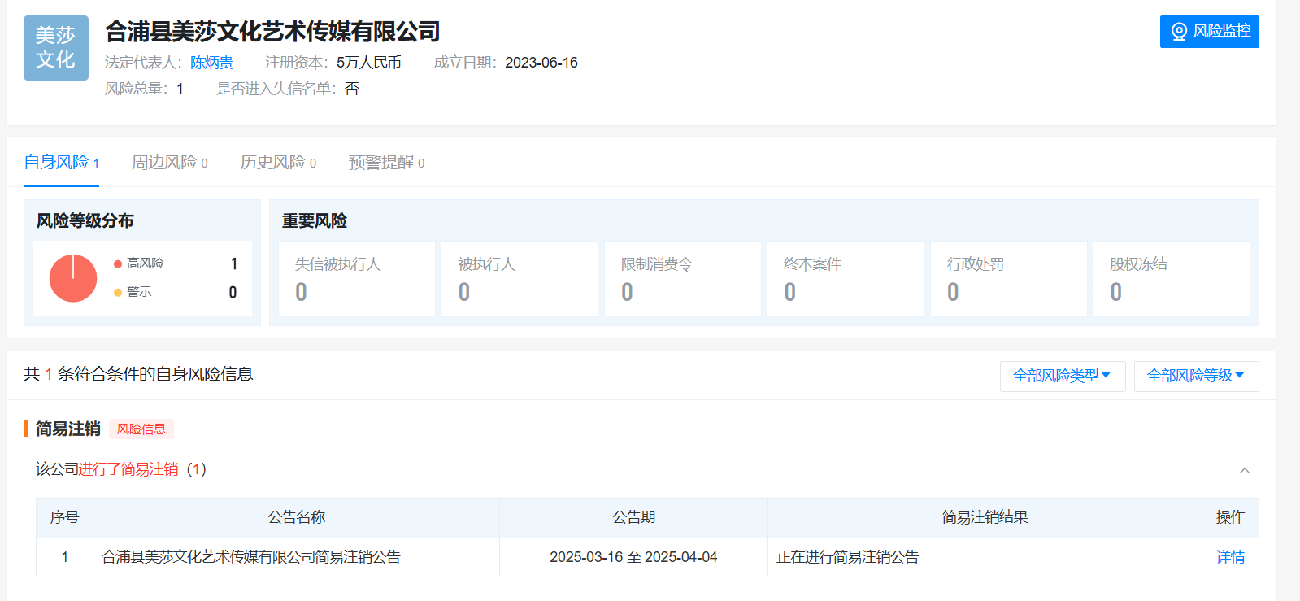Click the 限制消费令 risk card

click(x=682, y=278)
